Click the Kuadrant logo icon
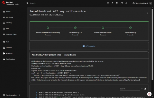Viewport: 154px width, 98px height. 4,53
